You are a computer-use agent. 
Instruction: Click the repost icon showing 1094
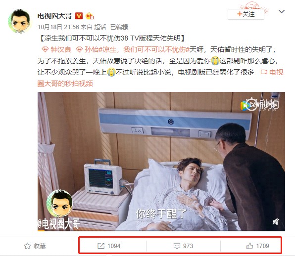(x=101, y=246)
